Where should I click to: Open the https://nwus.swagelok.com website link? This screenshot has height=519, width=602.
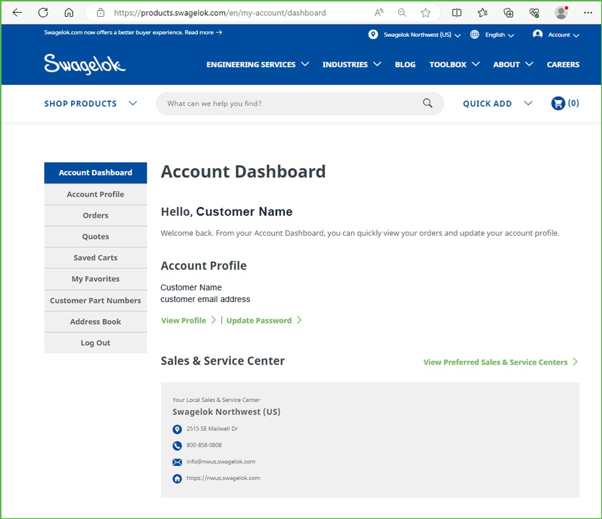click(x=223, y=478)
